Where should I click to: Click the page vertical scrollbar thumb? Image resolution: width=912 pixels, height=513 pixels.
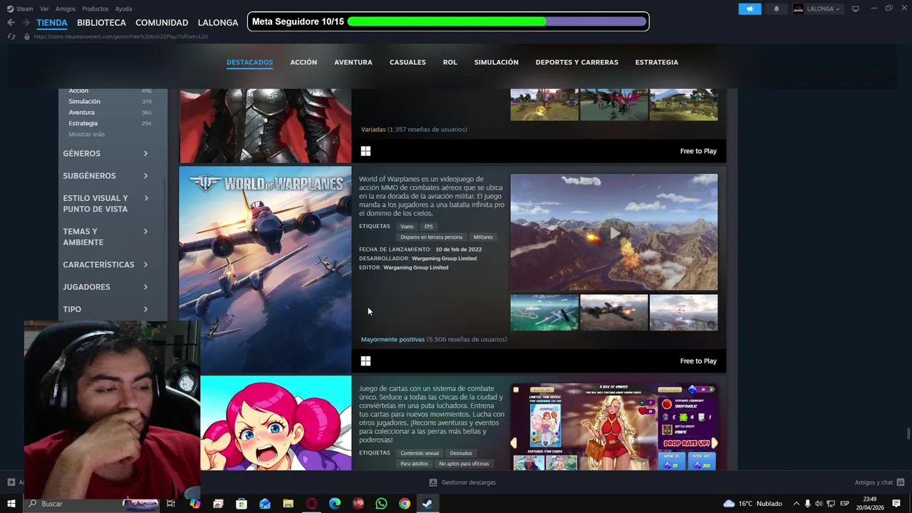coord(908,434)
